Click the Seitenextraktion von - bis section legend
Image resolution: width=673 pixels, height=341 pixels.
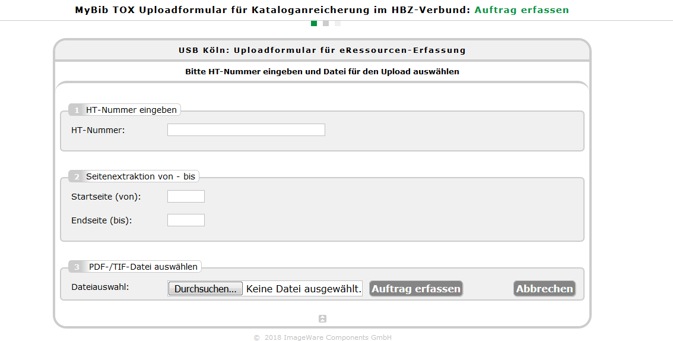tap(140, 176)
